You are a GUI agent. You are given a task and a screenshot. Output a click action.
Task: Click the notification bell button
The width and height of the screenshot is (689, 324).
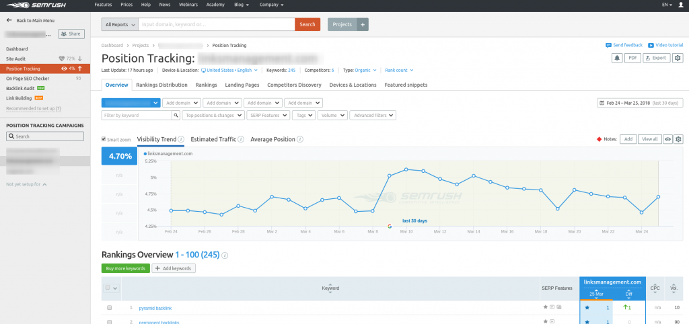click(617, 58)
